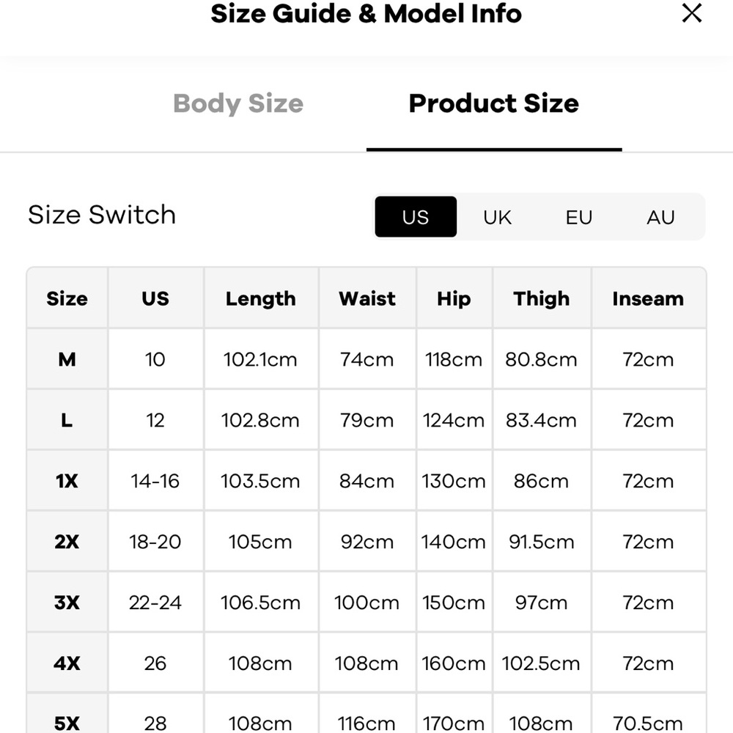The width and height of the screenshot is (733, 733).
Task: Click the Inseam column header
Action: [x=648, y=298]
